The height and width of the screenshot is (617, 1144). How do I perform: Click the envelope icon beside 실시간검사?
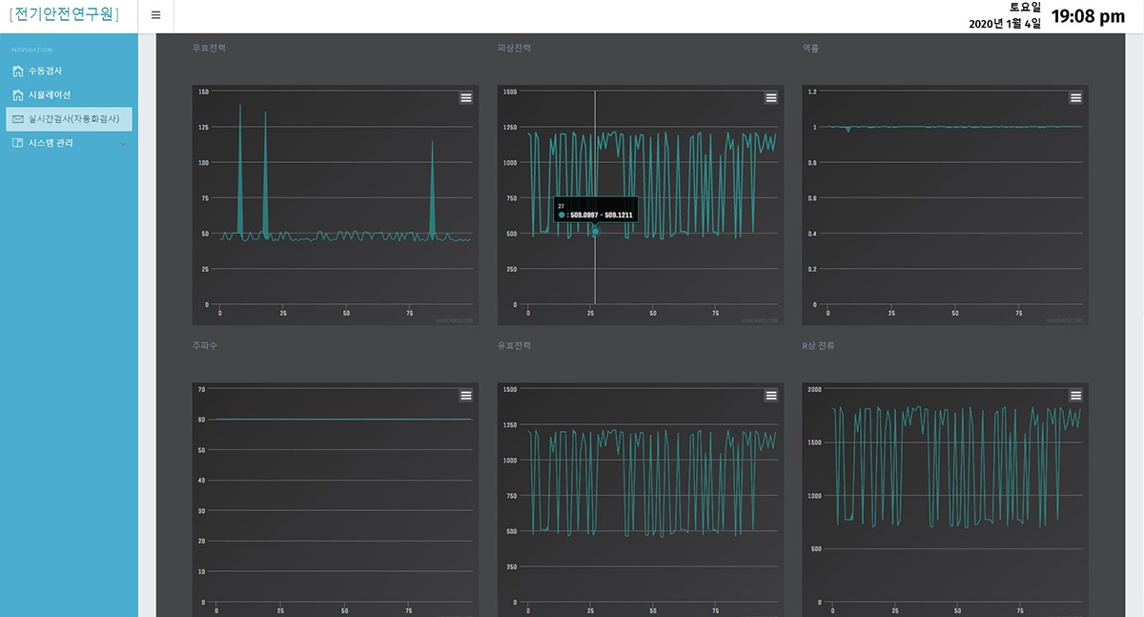(17, 119)
